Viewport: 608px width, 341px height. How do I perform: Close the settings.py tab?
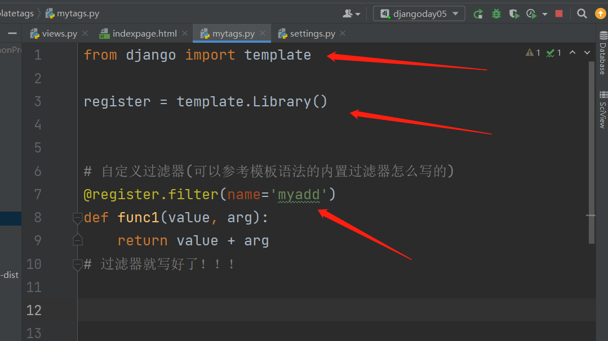343,34
